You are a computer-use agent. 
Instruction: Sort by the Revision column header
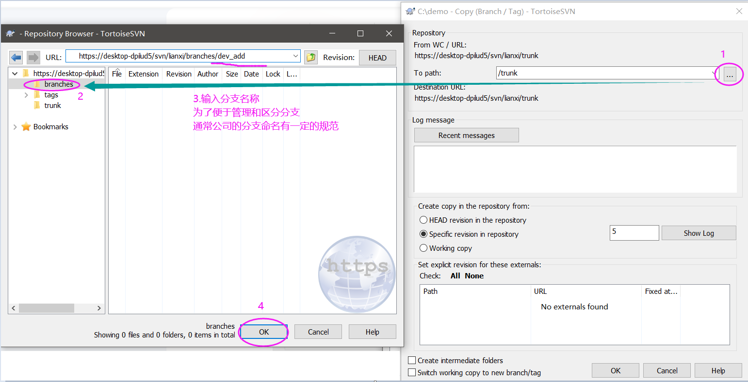[179, 74]
